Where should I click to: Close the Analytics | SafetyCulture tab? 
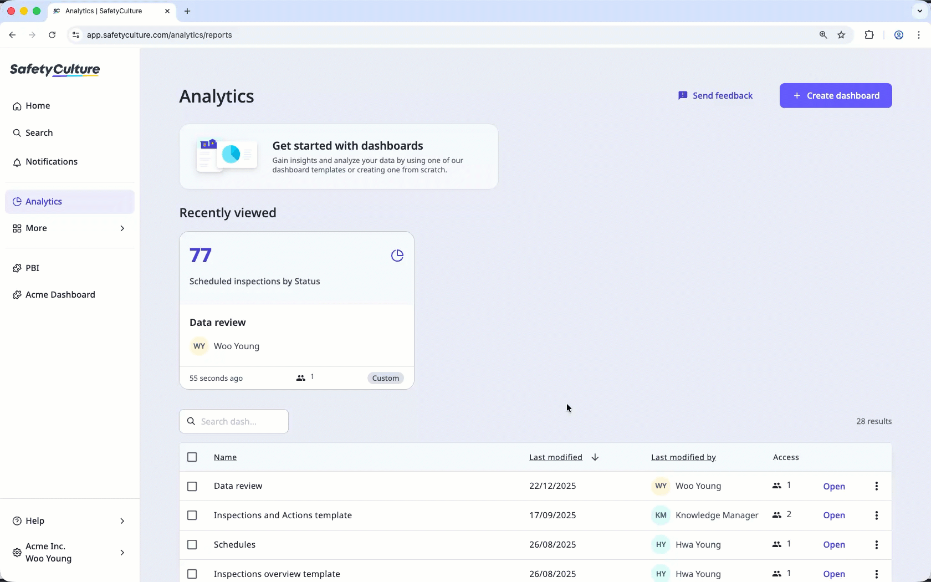[x=167, y=11]
